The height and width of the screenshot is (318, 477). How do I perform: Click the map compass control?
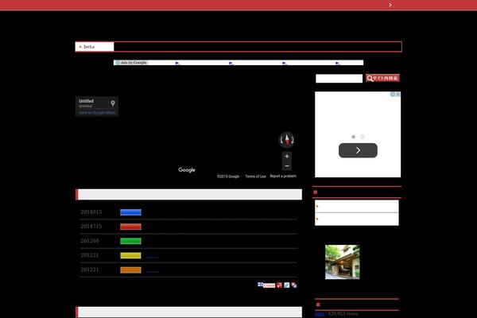pos(286,140)
